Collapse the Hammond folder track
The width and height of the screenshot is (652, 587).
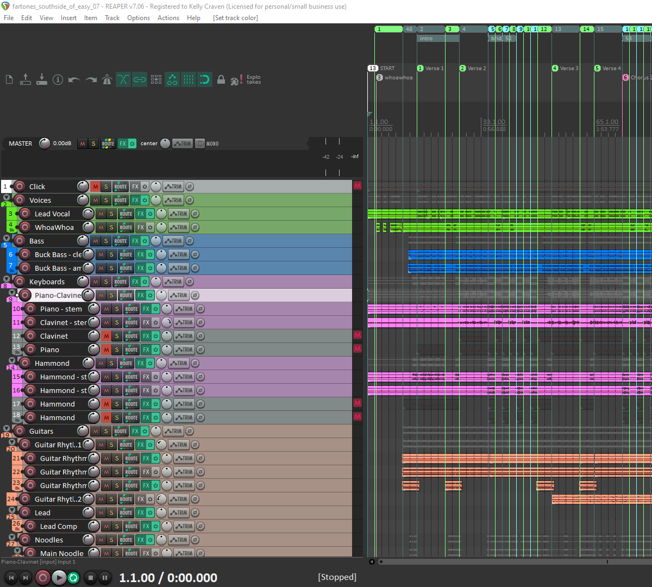tap(12, 361)
